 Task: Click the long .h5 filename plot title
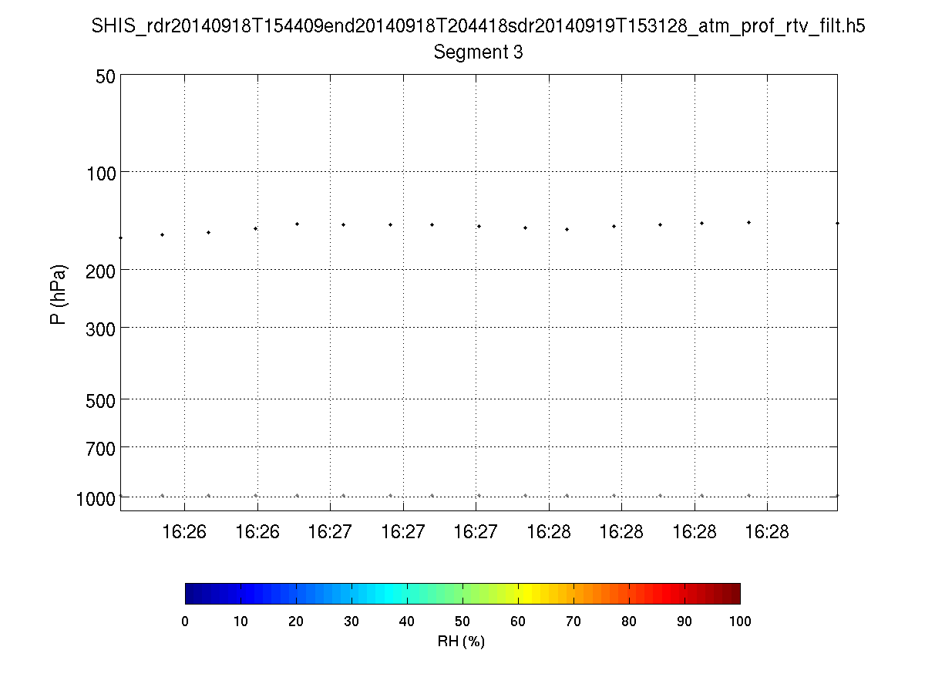(478, 25)
